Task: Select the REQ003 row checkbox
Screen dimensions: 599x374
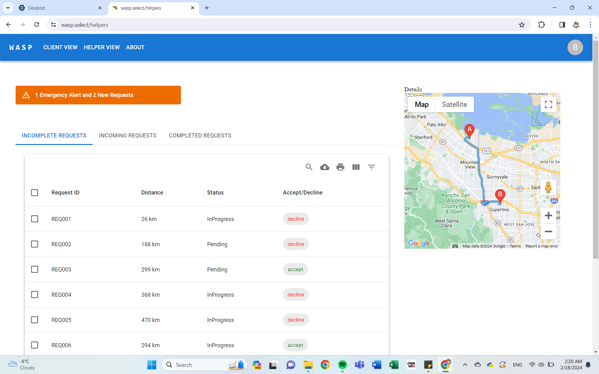Action: point(35,269)
